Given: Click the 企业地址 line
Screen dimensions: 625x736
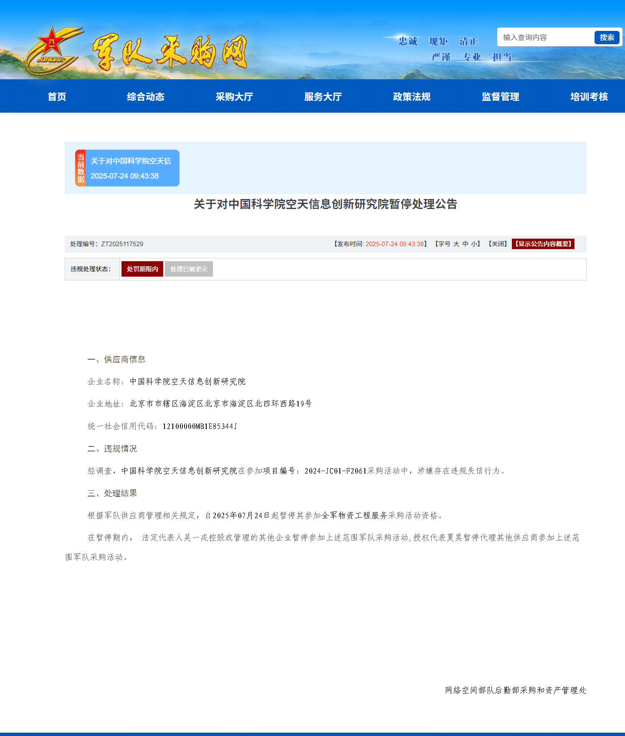Looking at the screenshot, I should coord(200,403).
